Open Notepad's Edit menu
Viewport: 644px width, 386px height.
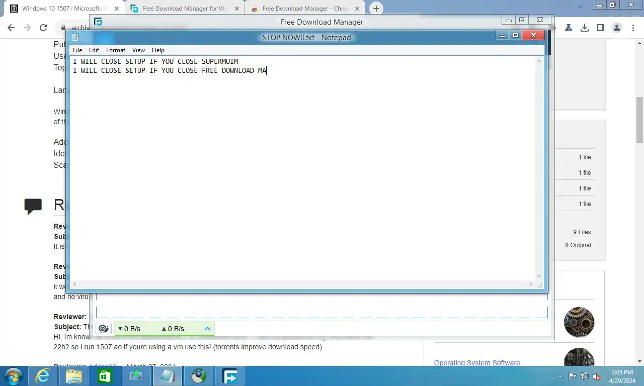point(94,50)
